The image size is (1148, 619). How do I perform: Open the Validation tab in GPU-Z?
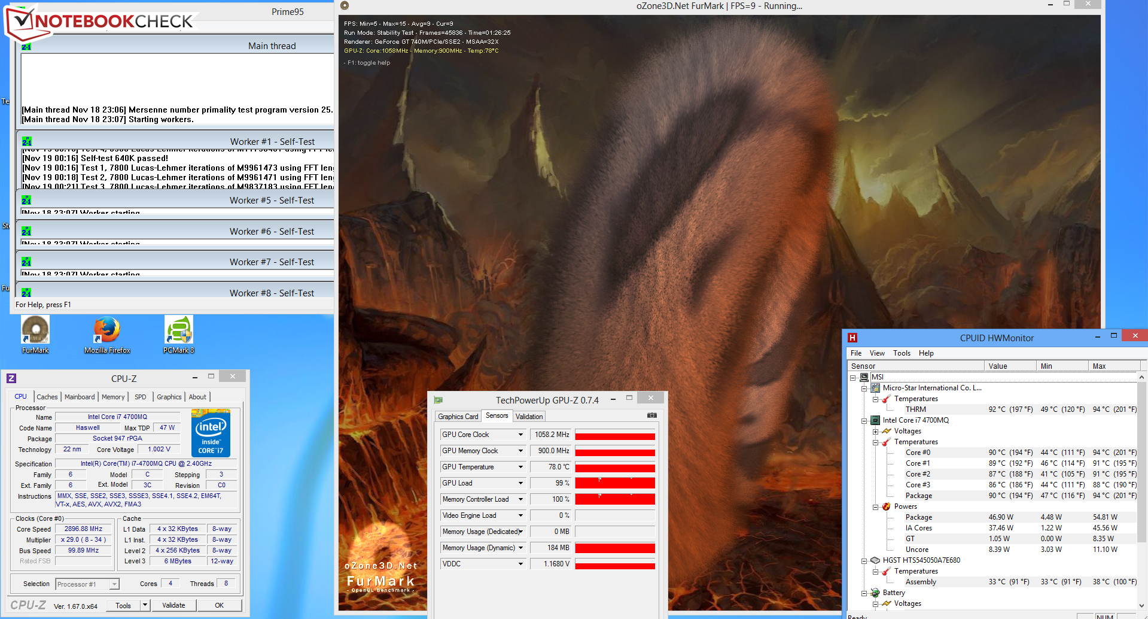(x=529, y=417)
